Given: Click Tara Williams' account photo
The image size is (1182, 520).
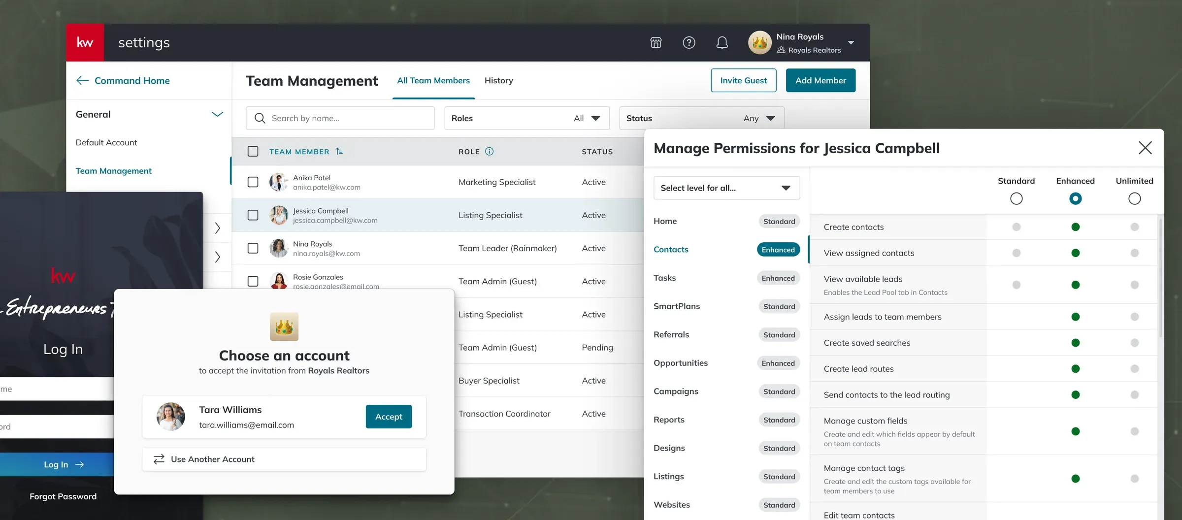Looking at the screenshot, I should [x=171, y=416].
